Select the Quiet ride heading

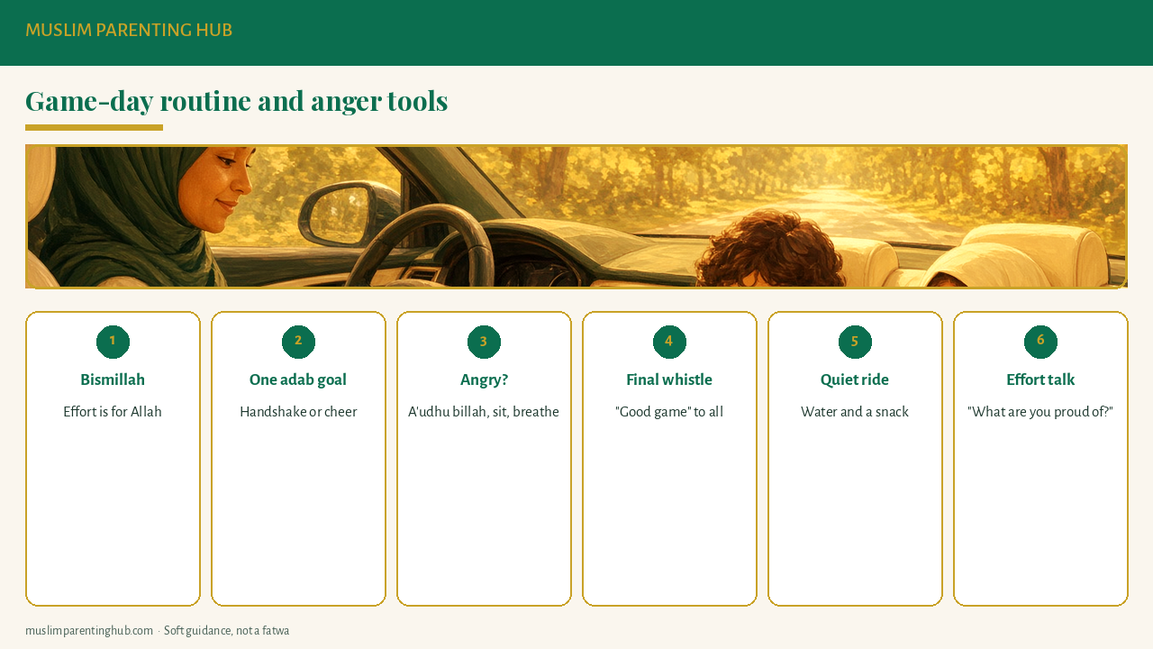(855, 379)
